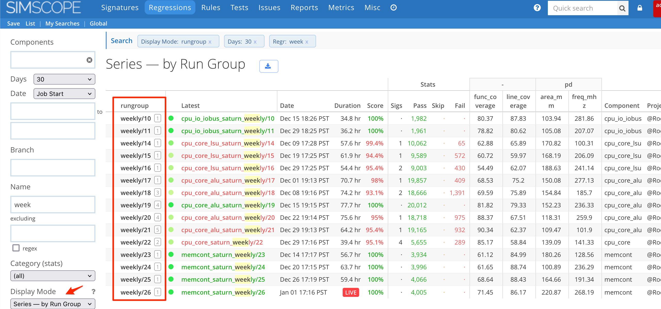Click pass count 20,012 in weekly/19 row
Viewport: 661px width, 309px height.
coord(417,205)
